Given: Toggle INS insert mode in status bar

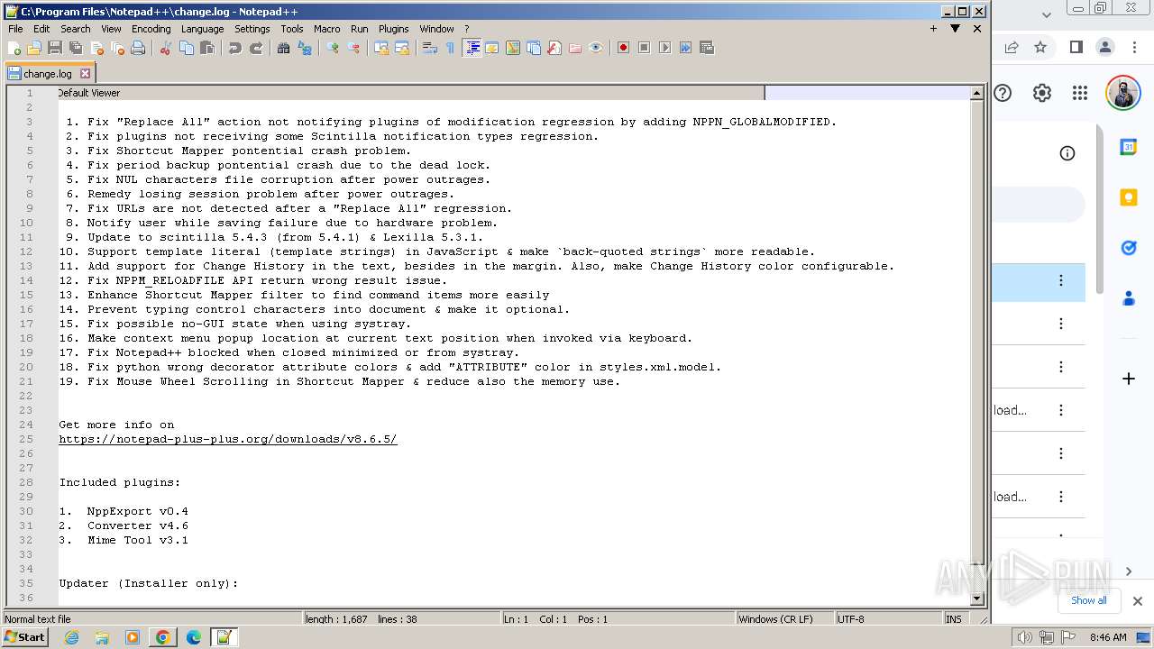Looking at the screenshot, I should pos(954,619).
